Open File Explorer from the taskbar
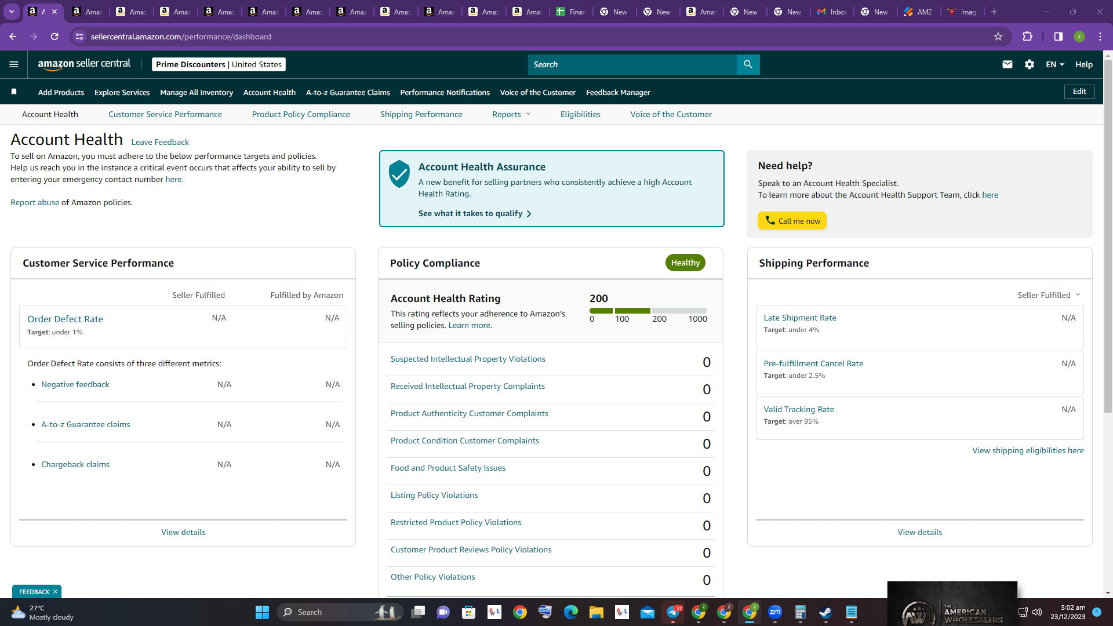This screenshot has width=1113, height=626. (596, 612)
